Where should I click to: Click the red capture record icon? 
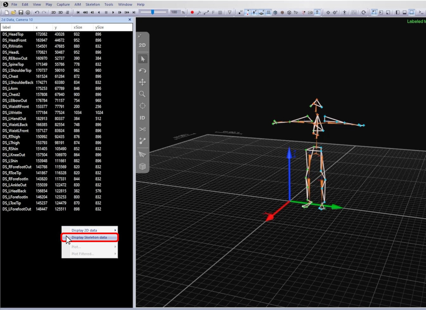192,12
